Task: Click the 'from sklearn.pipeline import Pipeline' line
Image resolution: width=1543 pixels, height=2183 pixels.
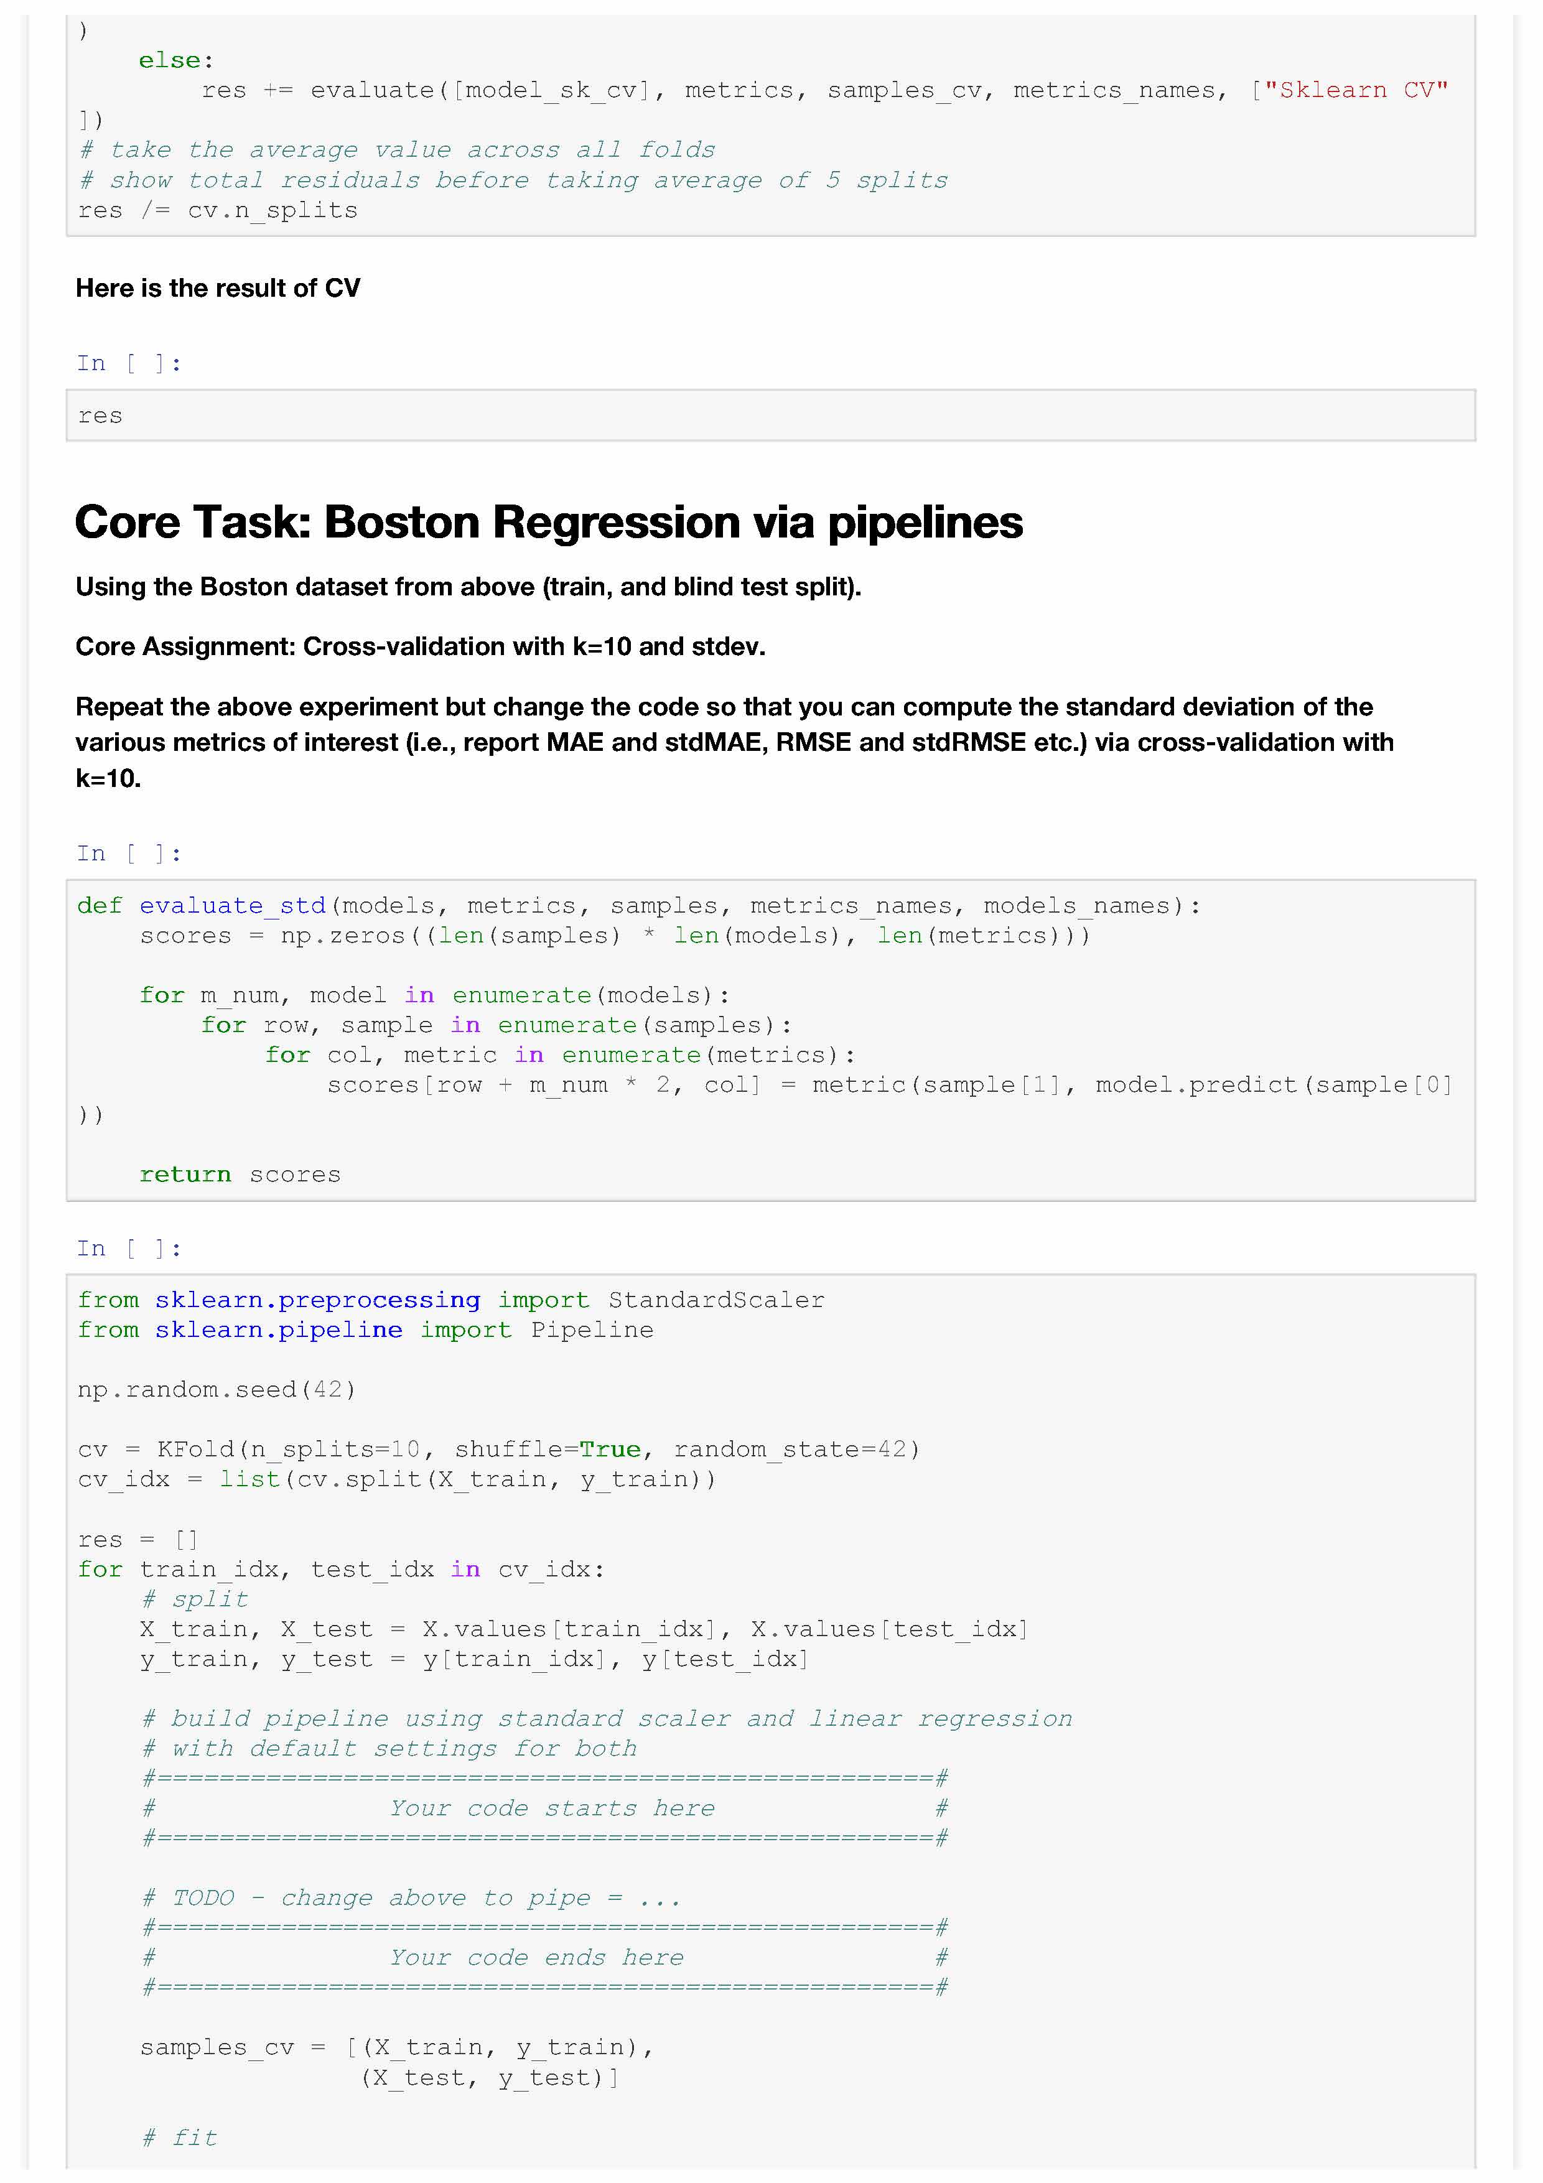Action: click(365, 1329)
